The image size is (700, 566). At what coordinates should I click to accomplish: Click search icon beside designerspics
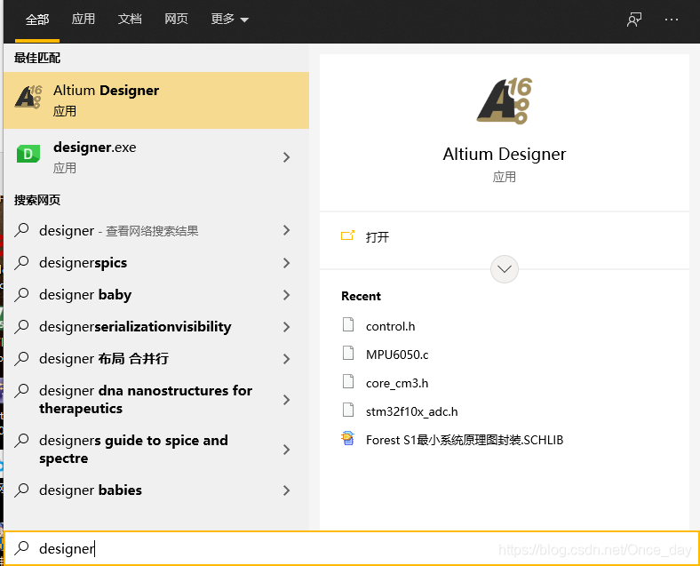[21, 263]
